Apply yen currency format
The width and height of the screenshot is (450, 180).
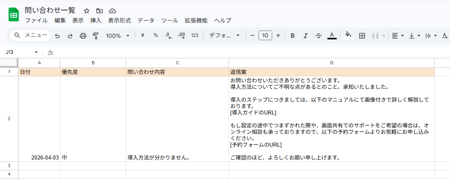(142, 36)
